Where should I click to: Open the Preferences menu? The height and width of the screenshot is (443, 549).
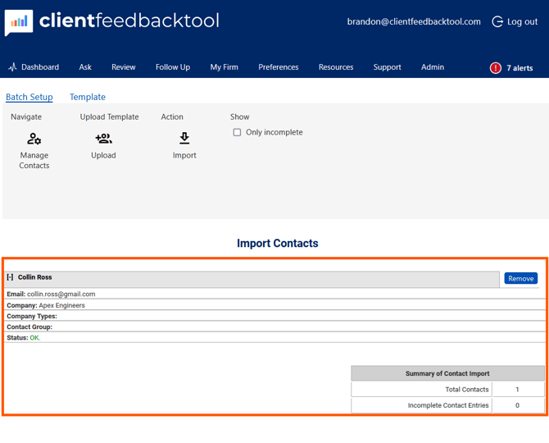pyautogui.click(x=279, y=67)
